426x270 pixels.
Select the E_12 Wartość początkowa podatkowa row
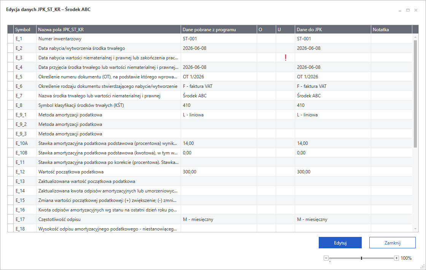point(210,172)
